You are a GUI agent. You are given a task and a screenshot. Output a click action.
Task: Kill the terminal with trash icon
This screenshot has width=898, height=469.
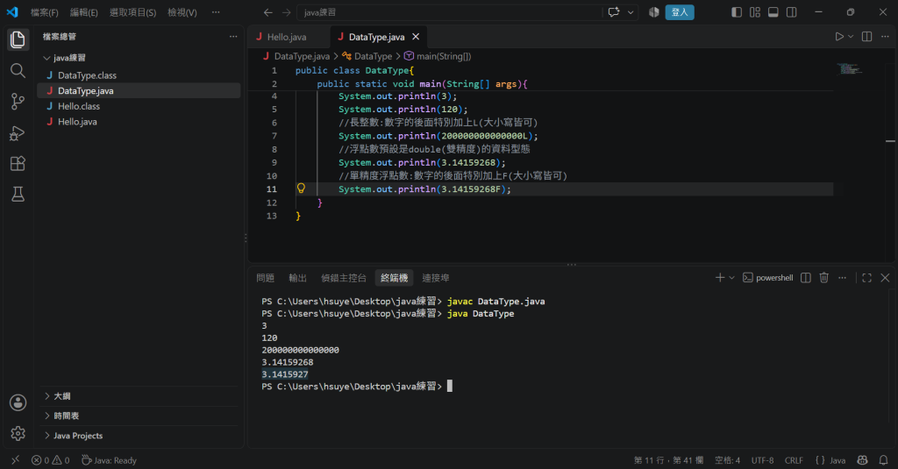coord(824,278)
